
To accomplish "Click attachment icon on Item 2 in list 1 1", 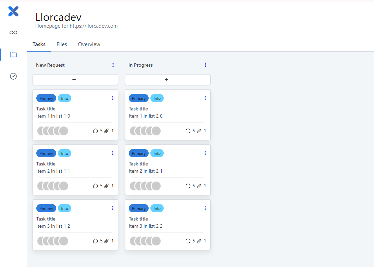I will (x=107, y=186).
